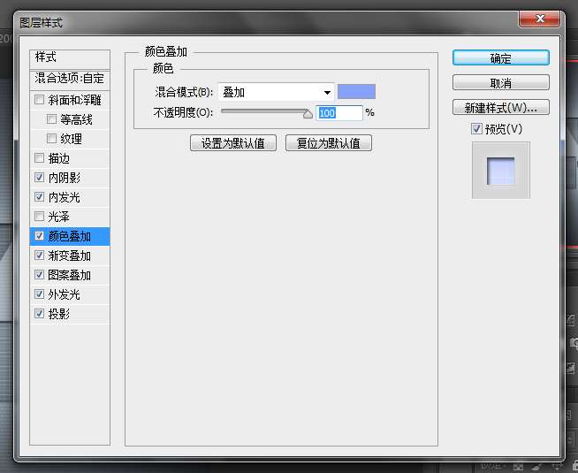Screen dimensions: 578x473
Task: Click the 设置为默认值 button
Action: pos(233,143)
